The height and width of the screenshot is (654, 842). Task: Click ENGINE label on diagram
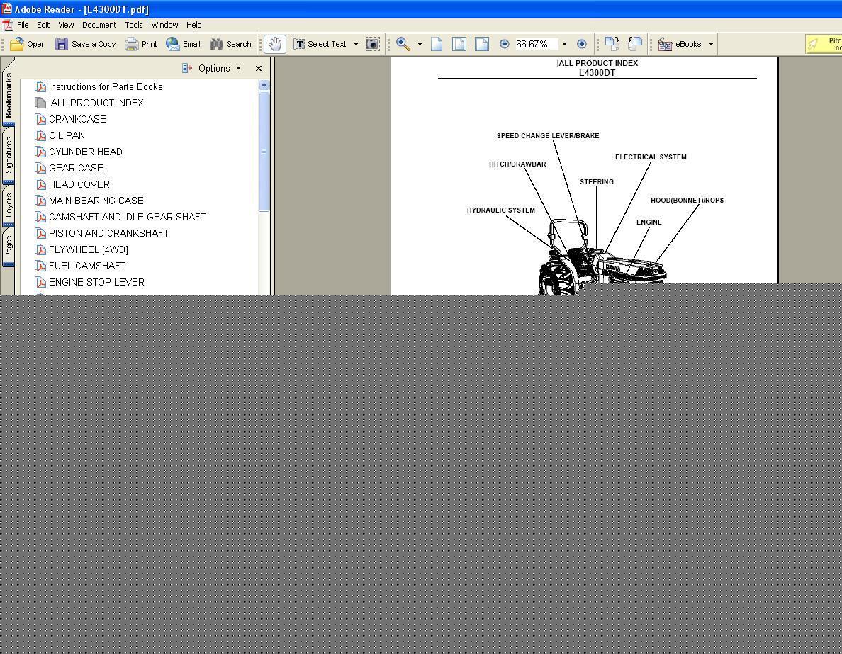649,222
